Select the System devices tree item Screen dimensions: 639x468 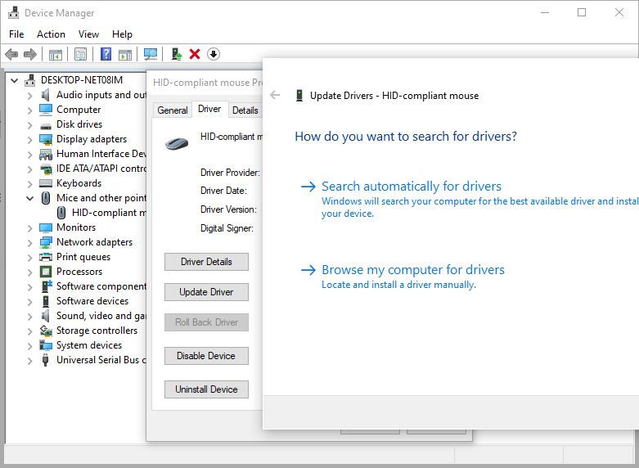tap(89, 345)
